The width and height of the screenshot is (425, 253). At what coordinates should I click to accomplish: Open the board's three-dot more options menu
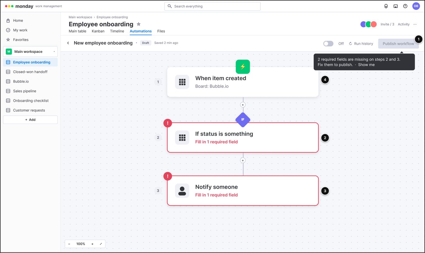pos(415,24)
